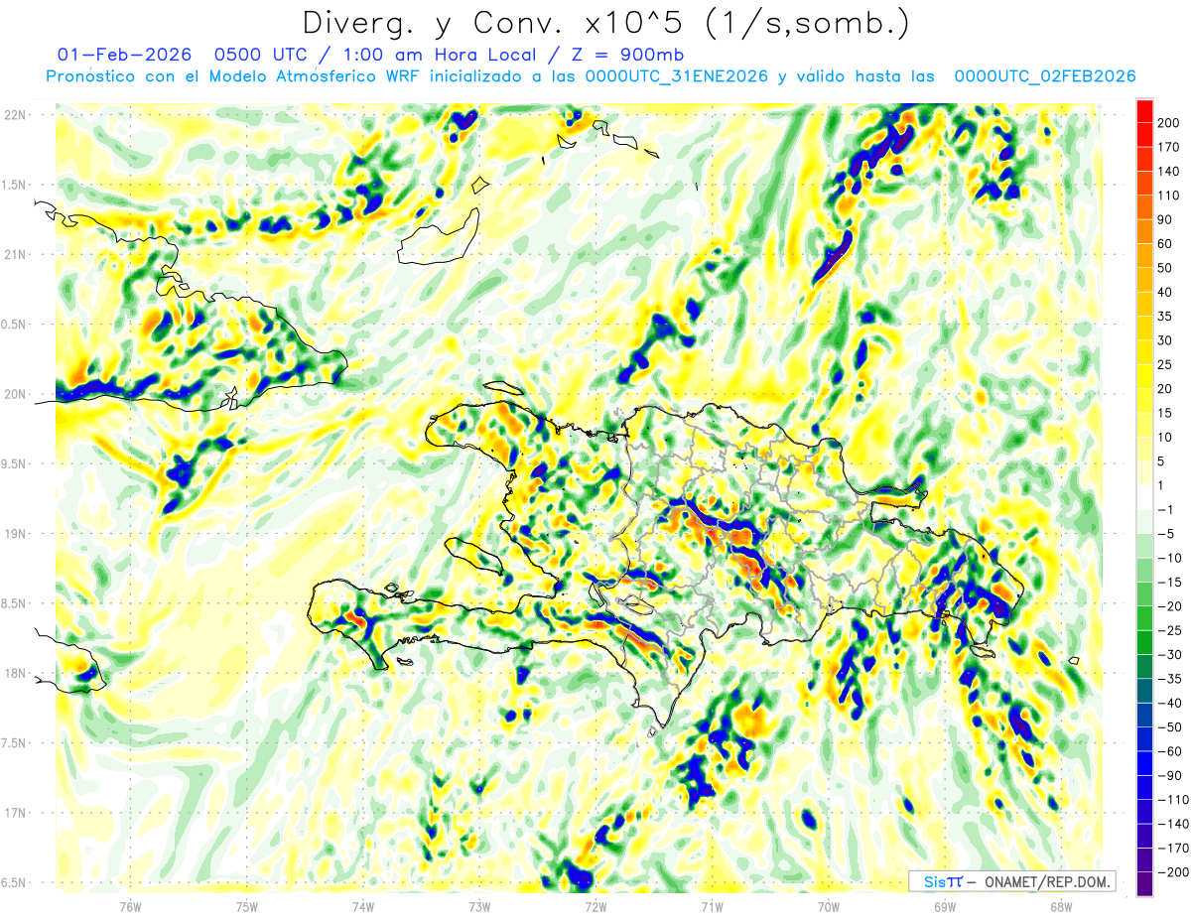Screen dimensions: 1191x920
Task: Select the validity stamp '0000UTC_02FEB2026'
Action: (x=1044, y=76)
